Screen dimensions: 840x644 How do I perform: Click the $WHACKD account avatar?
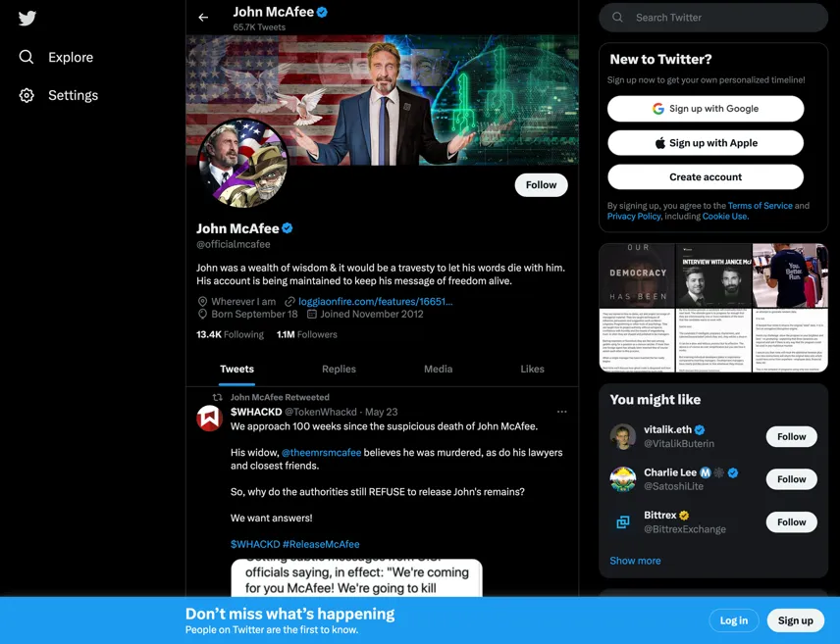coord(209,419)
